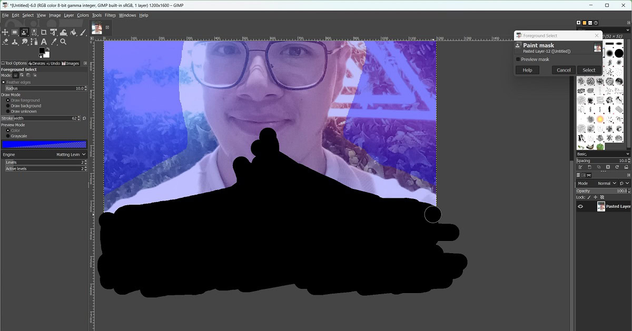The height and width of the screenshot is (331, 632).
Task: Open the Filters menu
Action: [110, 15]
